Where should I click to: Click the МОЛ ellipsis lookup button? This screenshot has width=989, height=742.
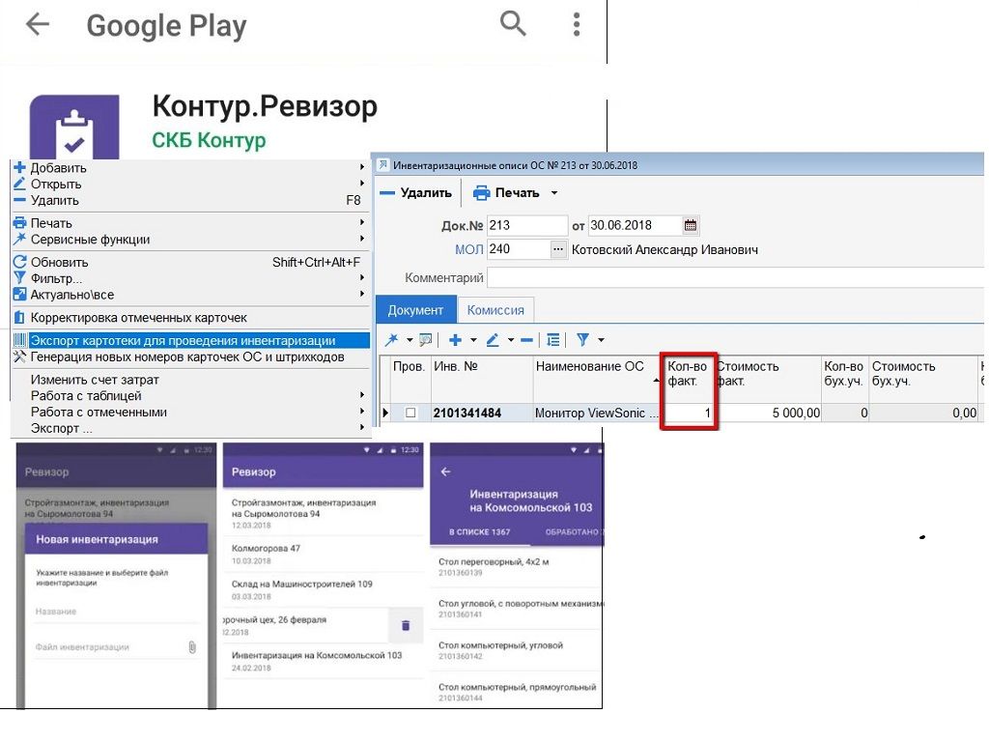558,249
